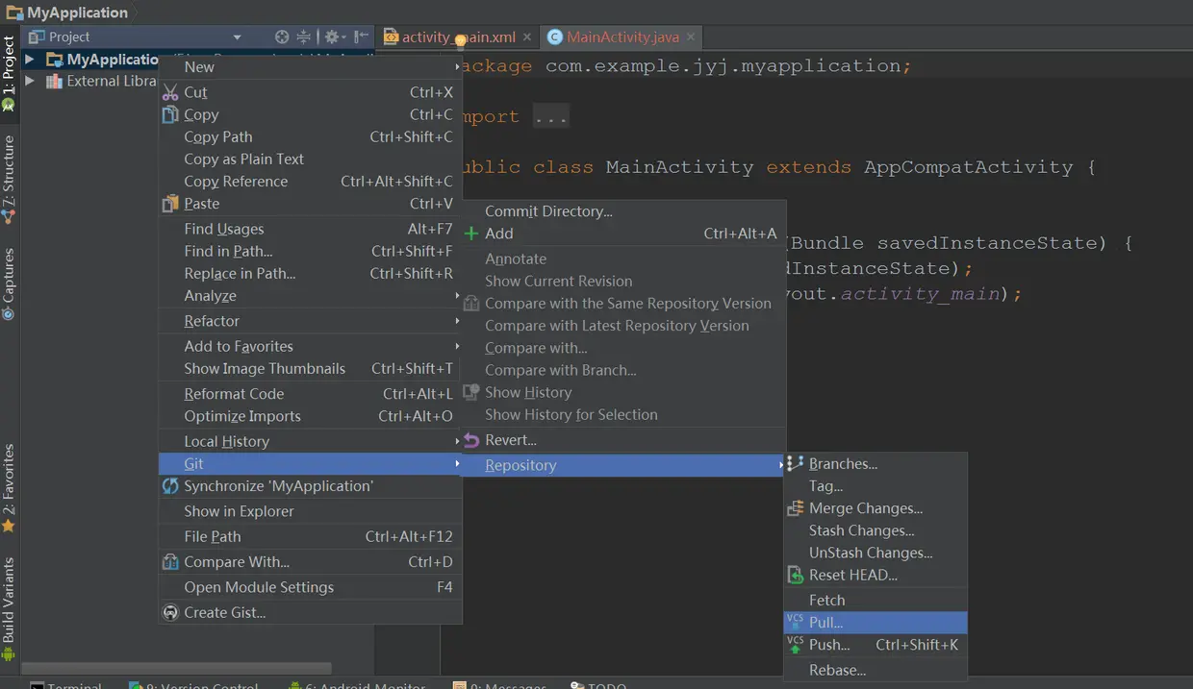Click the Project panel horizontal scrollbar
This screenshot has width=1193, height=689.
click(177, 668)
